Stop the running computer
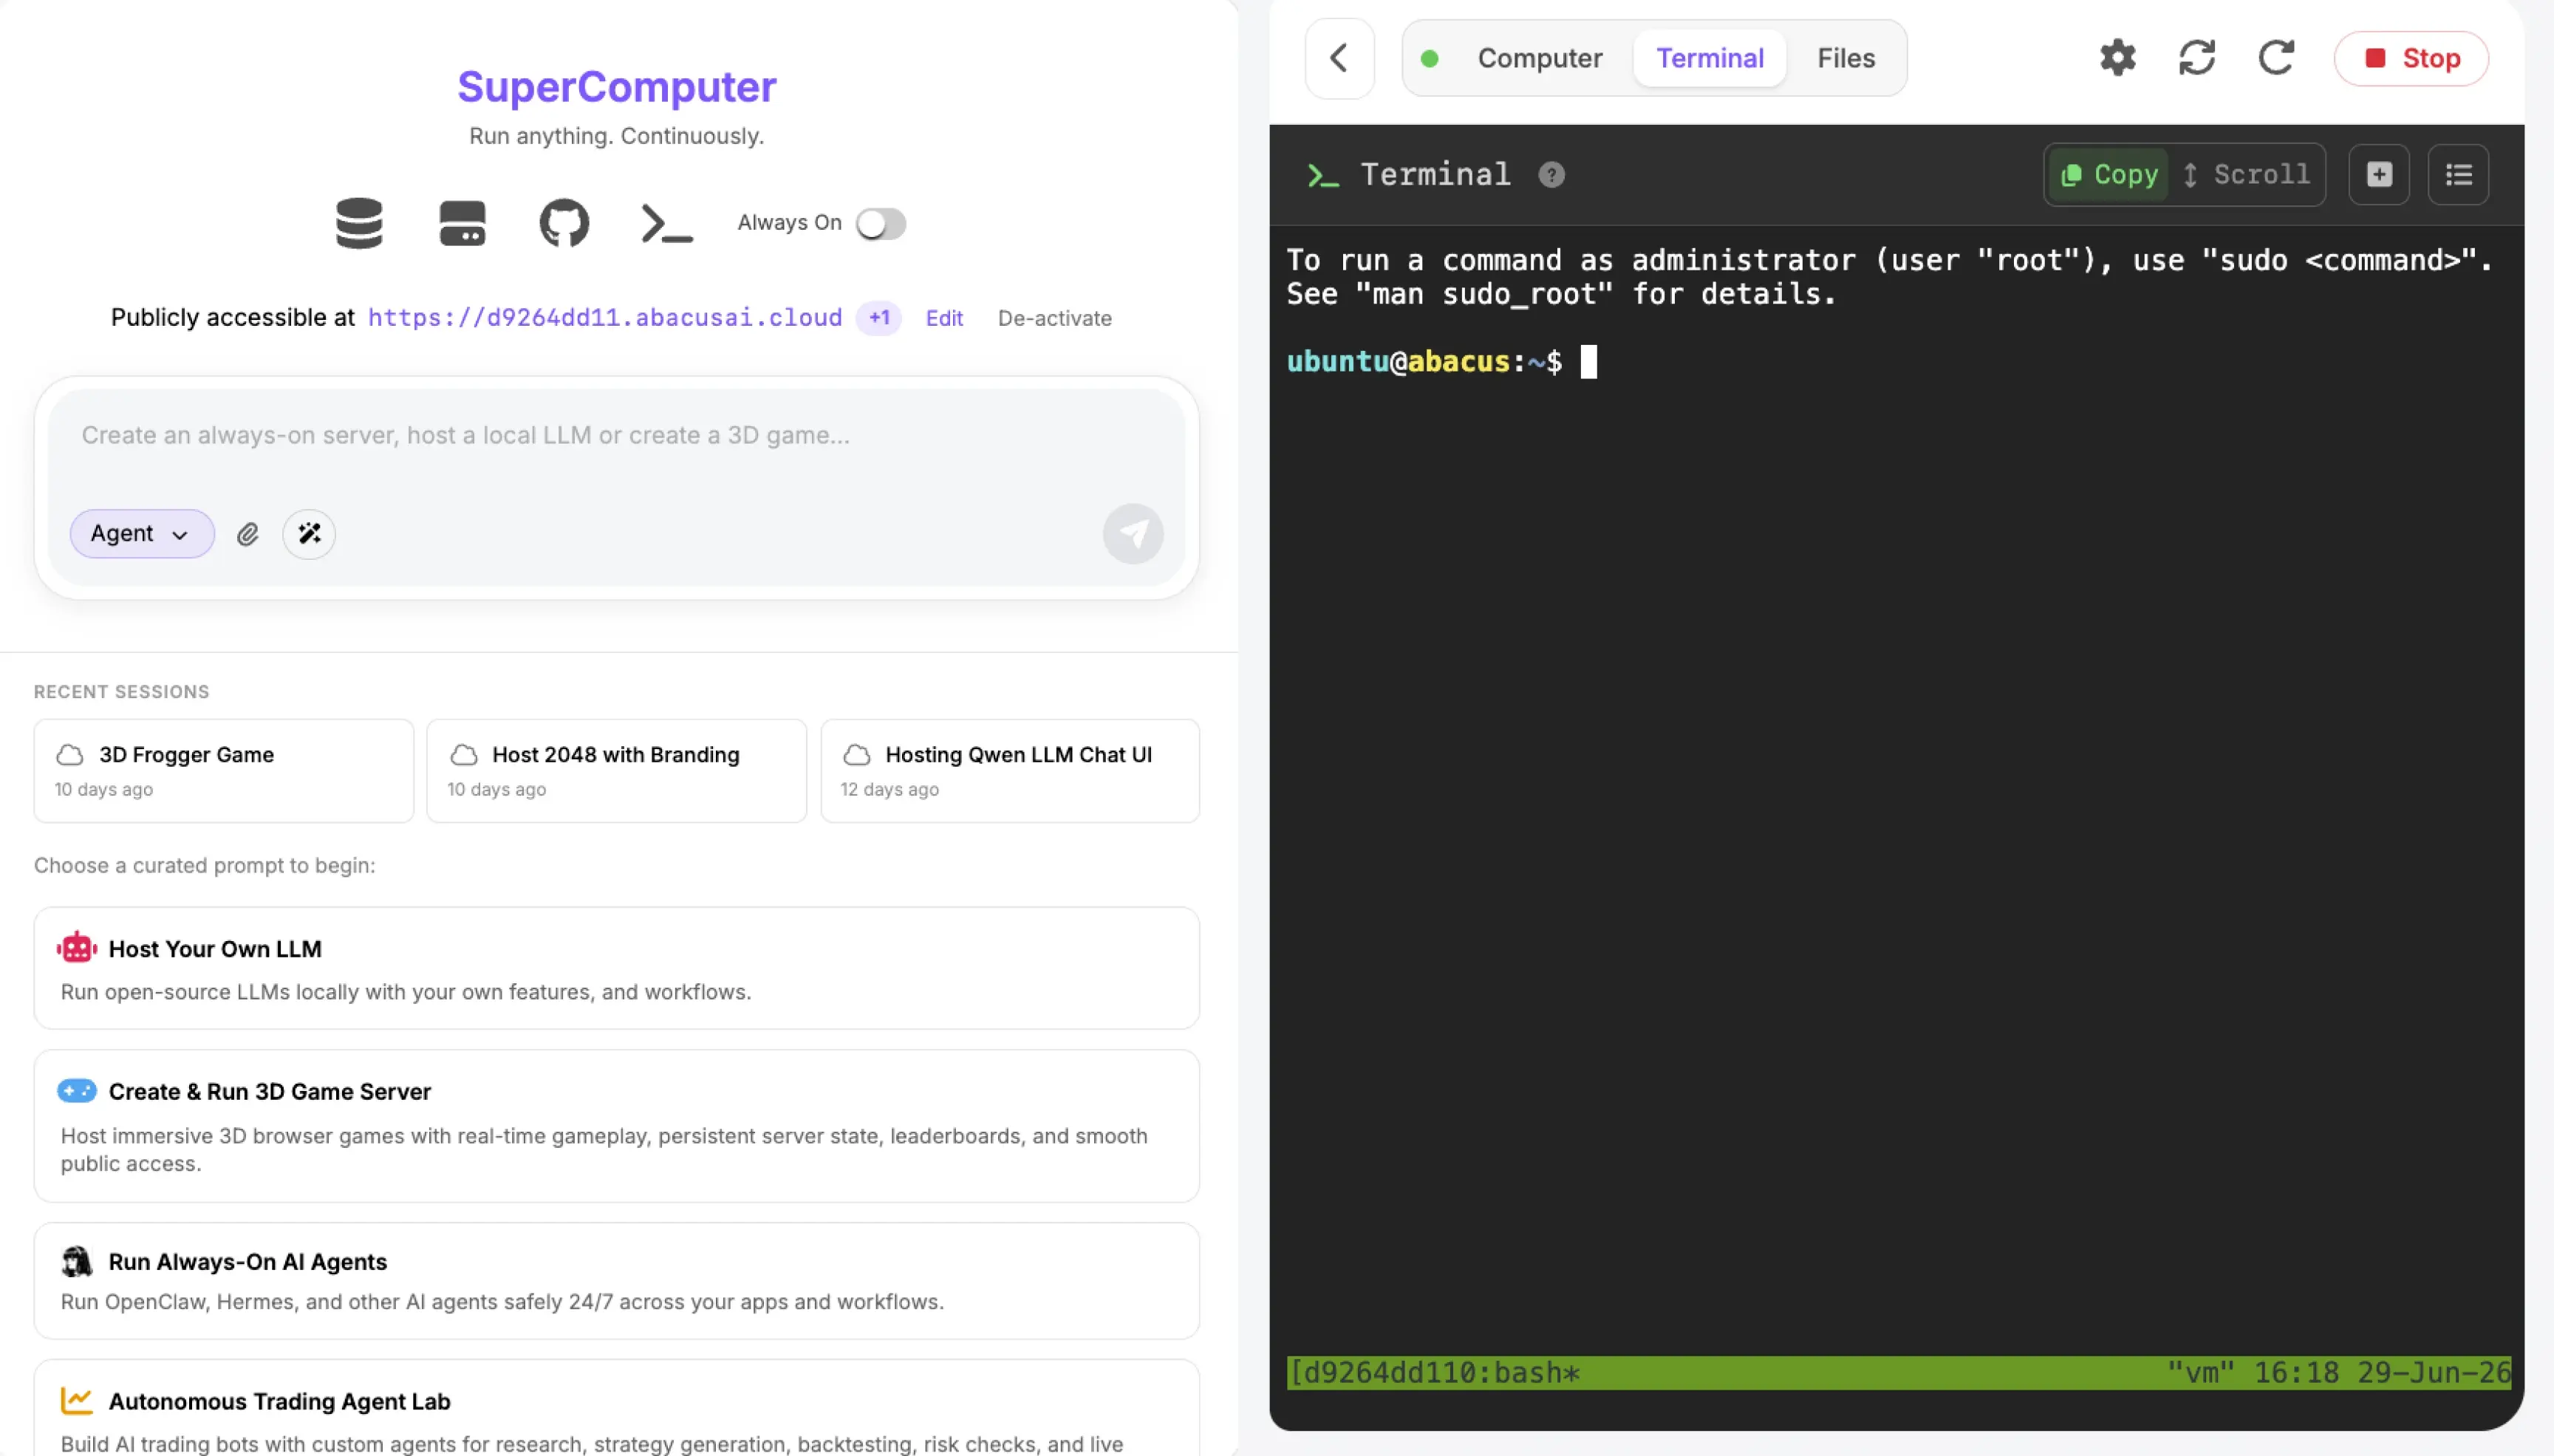This screenshot has width=2554, height=1456. [2411, 58]
